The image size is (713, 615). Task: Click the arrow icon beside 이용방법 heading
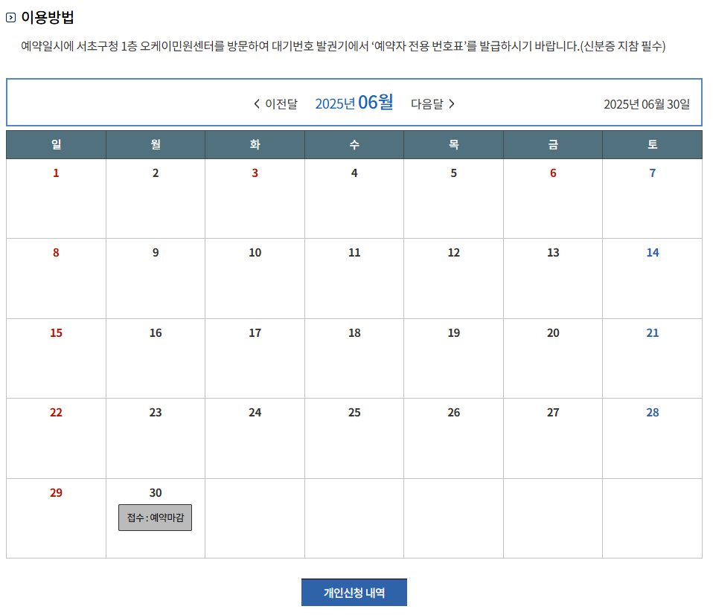10,18
